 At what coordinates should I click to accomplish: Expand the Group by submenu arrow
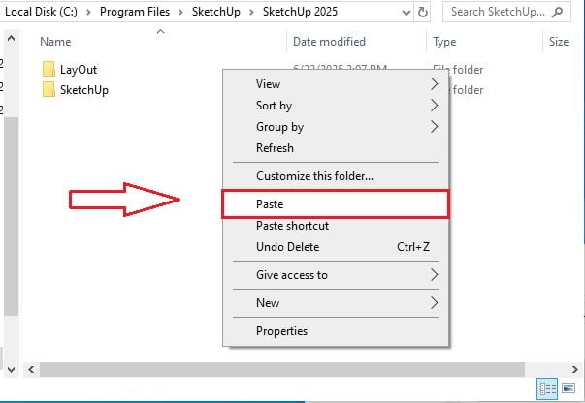pos(434,127)
